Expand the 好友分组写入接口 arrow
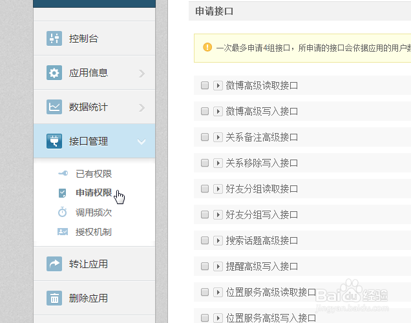 pos(218,214)
